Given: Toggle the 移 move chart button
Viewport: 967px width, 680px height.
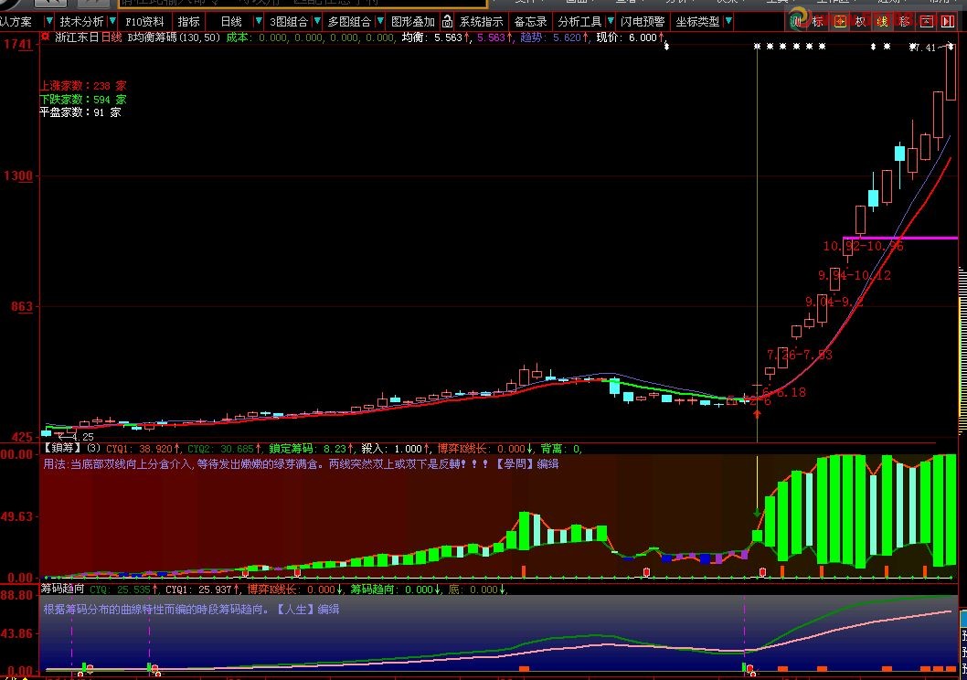Looking at the screenshot, I should (x=904, y=22).
